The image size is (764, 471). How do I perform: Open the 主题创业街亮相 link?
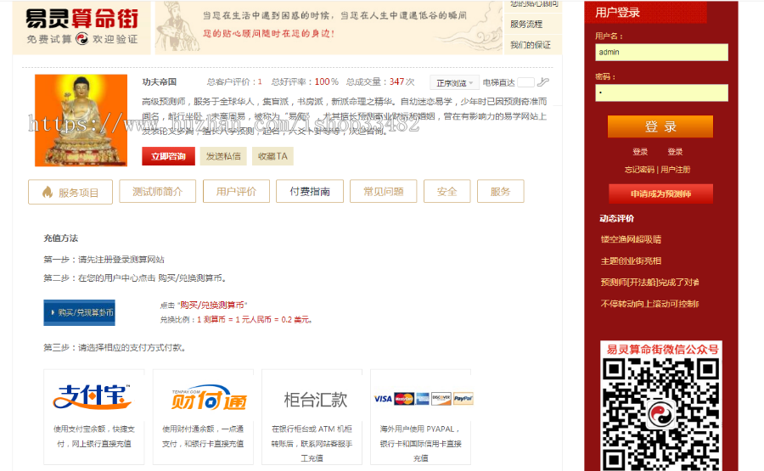(631, 261)
